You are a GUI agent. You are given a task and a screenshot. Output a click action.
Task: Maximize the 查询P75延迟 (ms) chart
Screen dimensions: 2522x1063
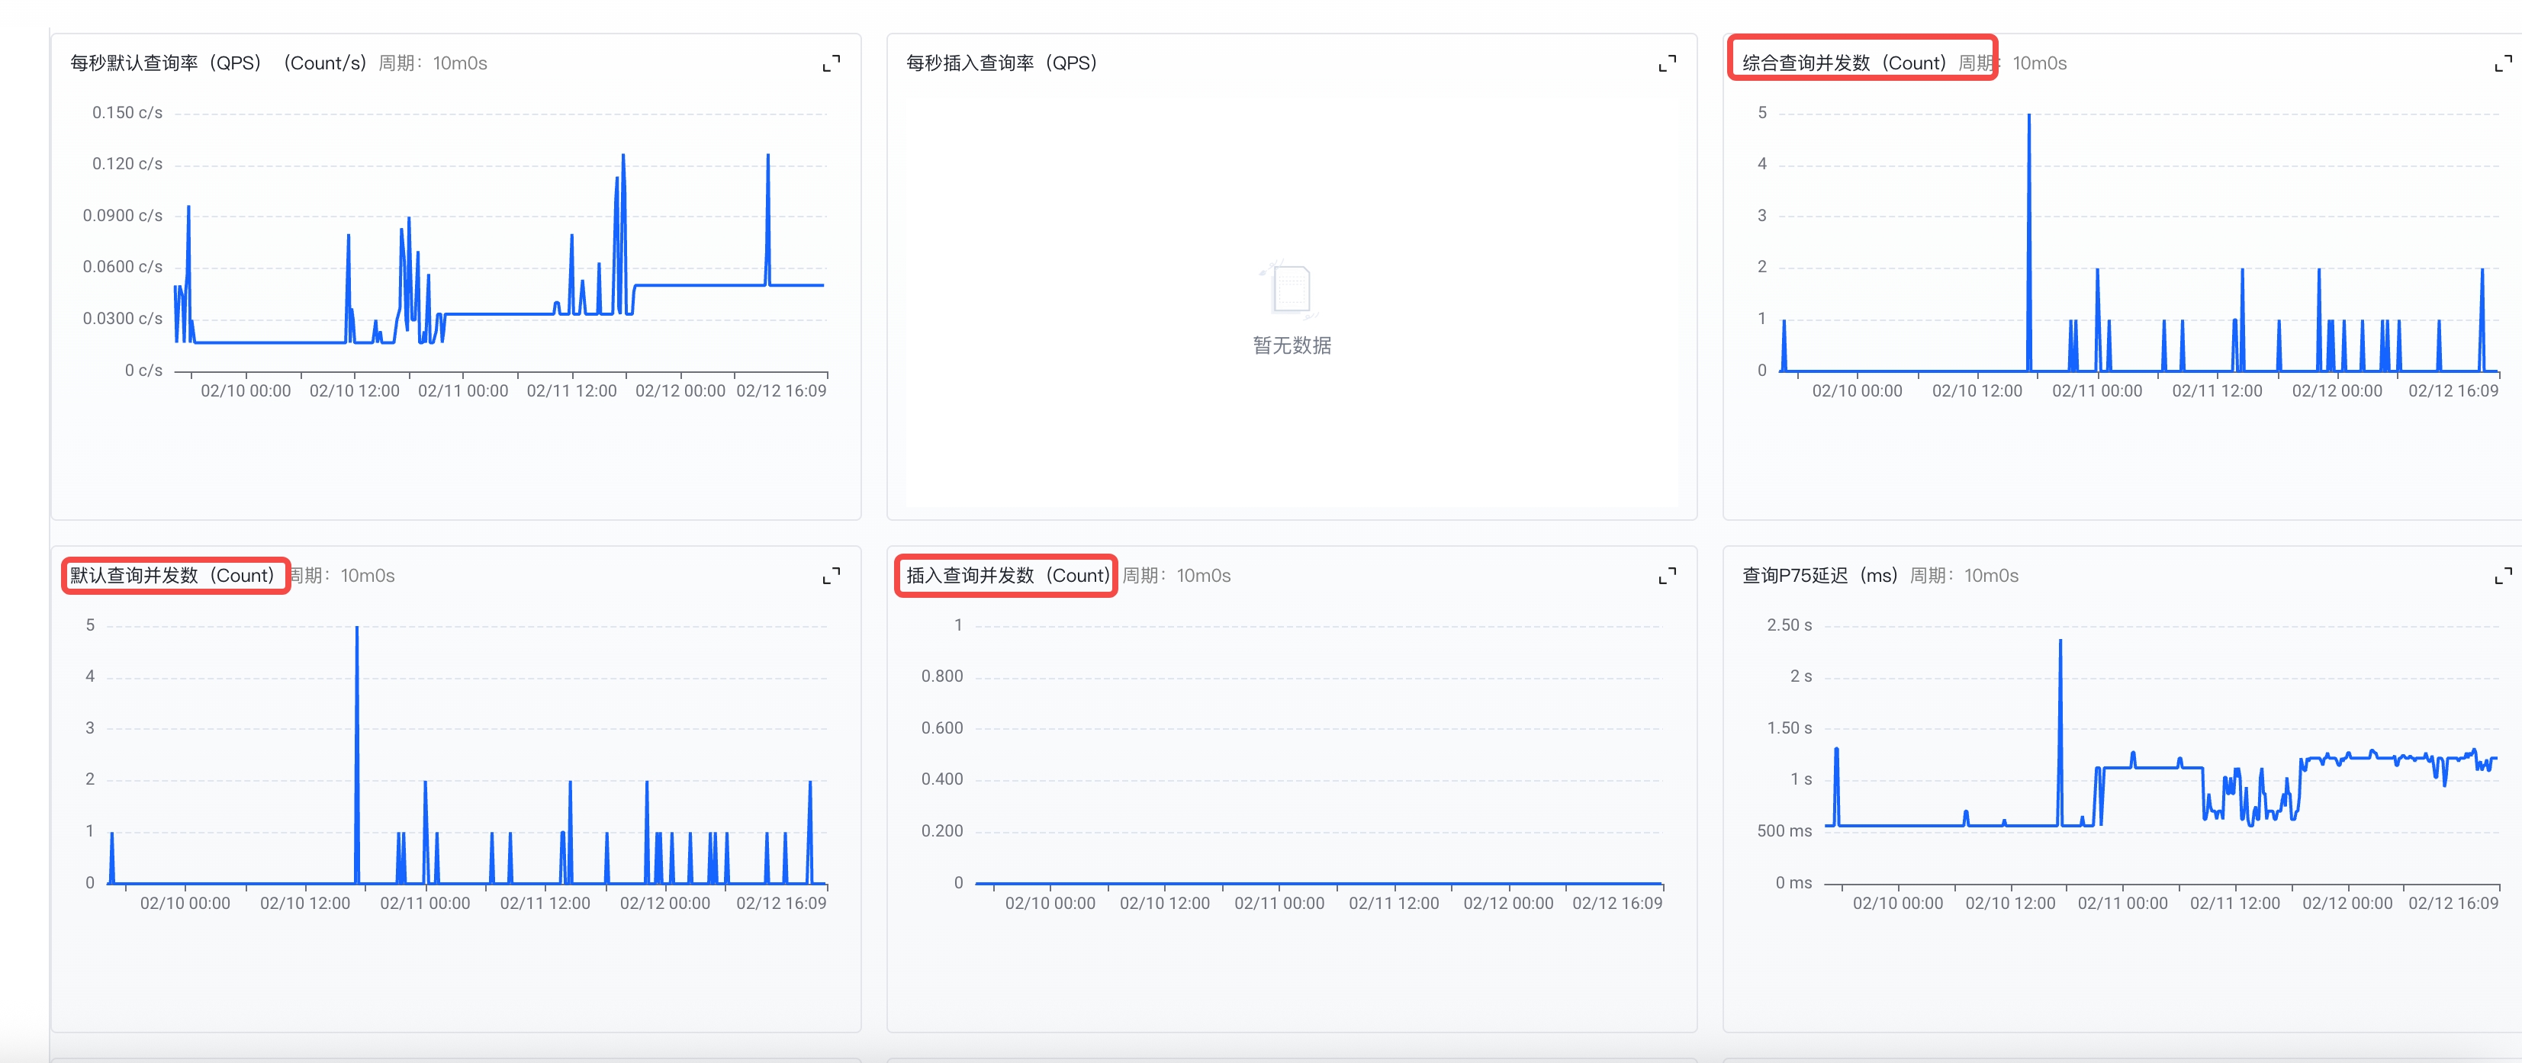2504,576
